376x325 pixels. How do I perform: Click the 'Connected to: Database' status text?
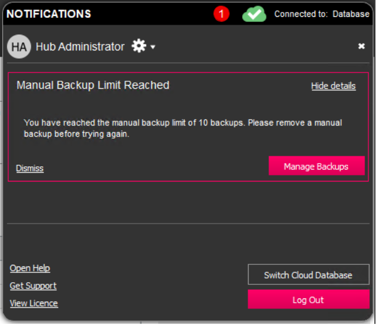coord(321,14)
